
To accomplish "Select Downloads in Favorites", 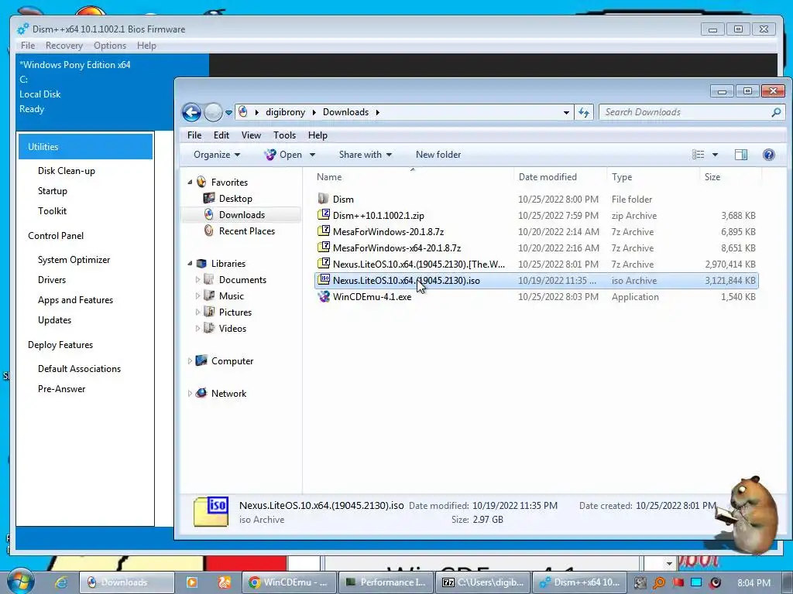I will (242, 215).
